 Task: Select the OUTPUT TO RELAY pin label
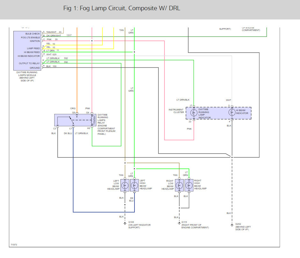click(x=29, y=64)
